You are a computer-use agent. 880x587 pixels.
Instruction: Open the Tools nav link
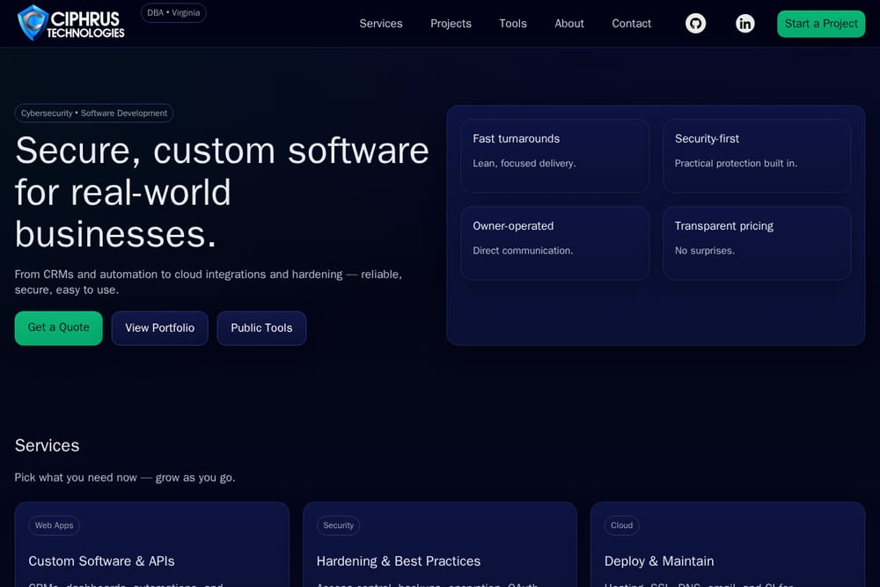[513, 24]
